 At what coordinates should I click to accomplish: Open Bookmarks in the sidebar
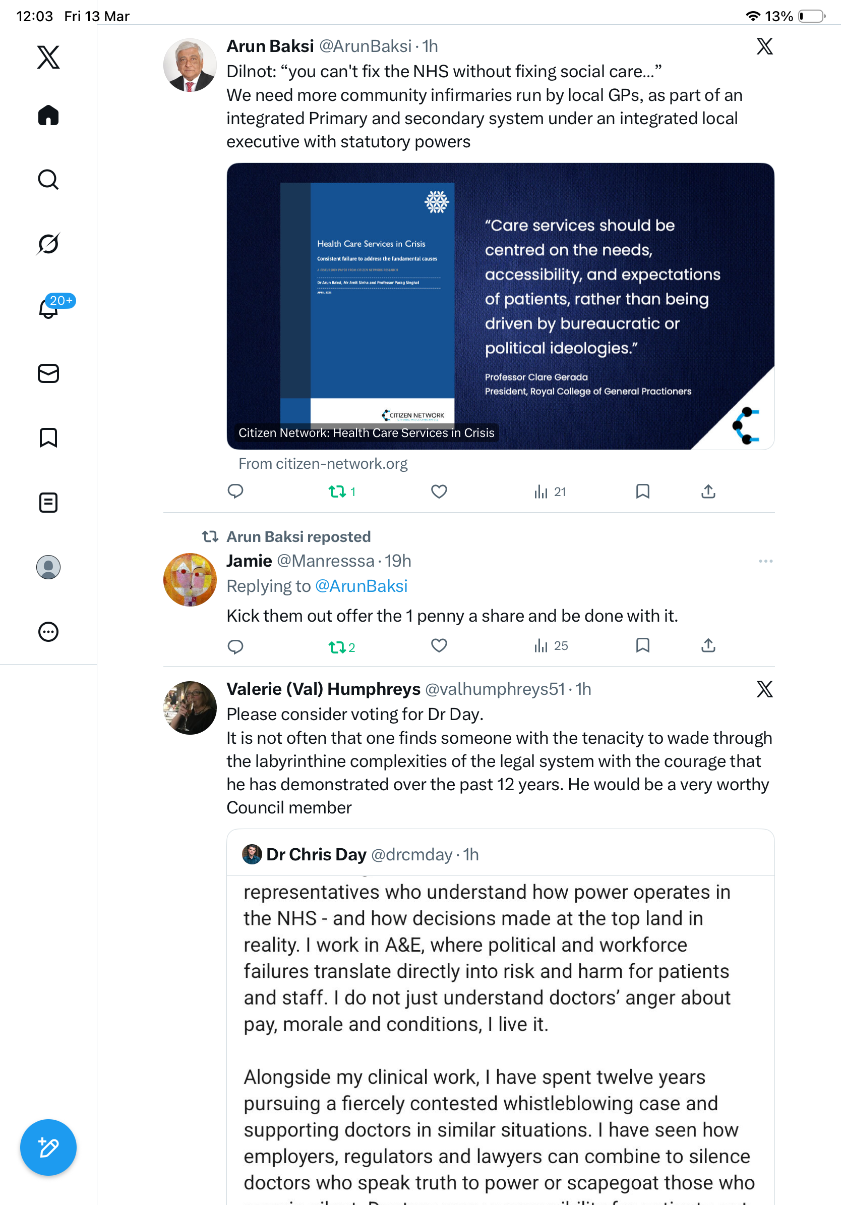pos(48,437)
